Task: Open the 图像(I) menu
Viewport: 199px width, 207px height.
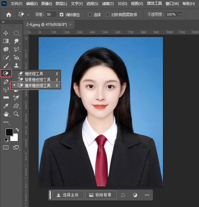Action: pyautogui.click(x=47, y=4)
